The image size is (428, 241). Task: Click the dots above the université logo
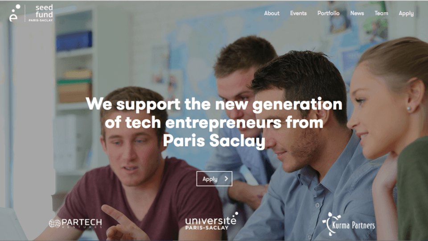[235, 214]
